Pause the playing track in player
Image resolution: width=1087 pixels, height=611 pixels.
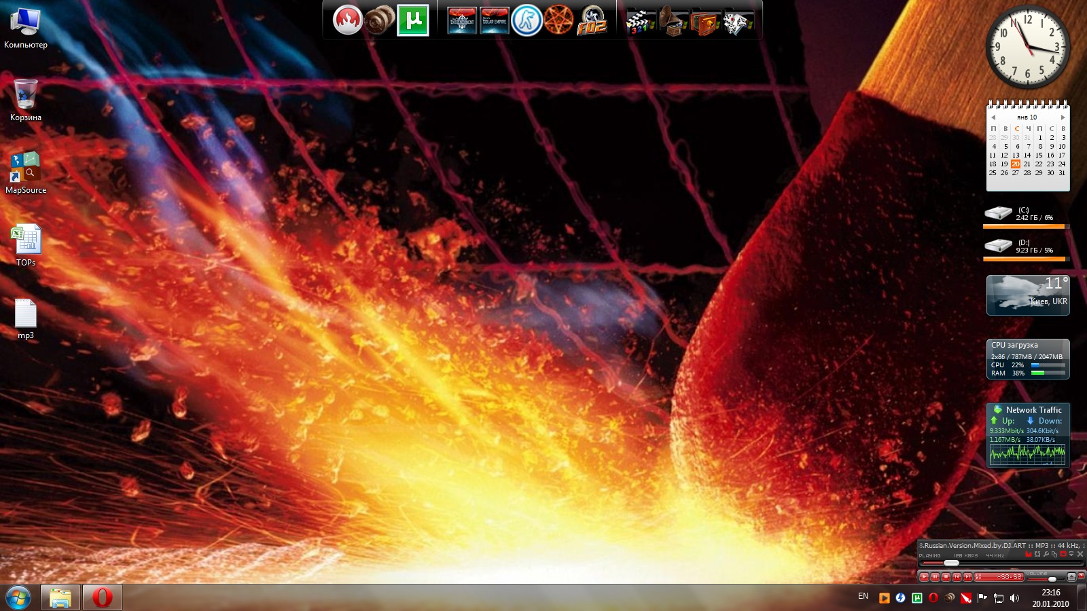935,577
